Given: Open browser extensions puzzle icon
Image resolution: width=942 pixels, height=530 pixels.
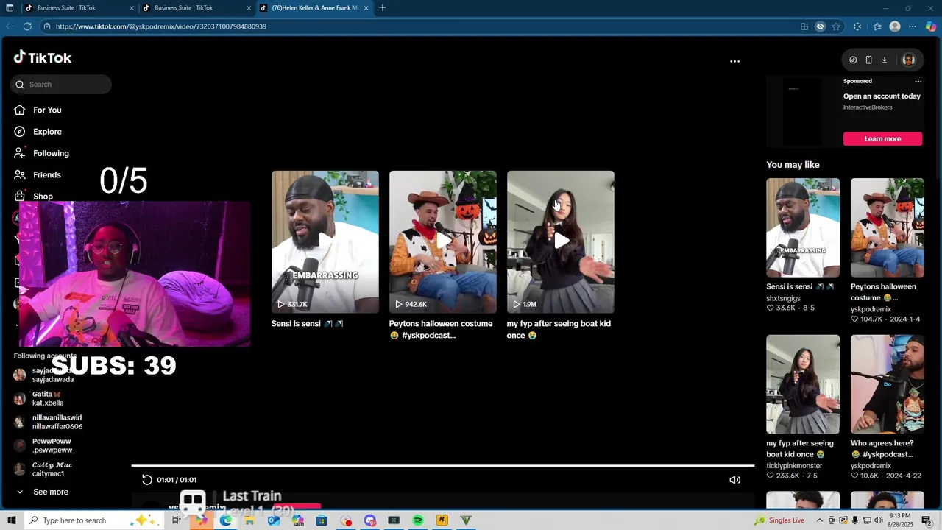Looking at the screenshot, I should tap(857, 26).
